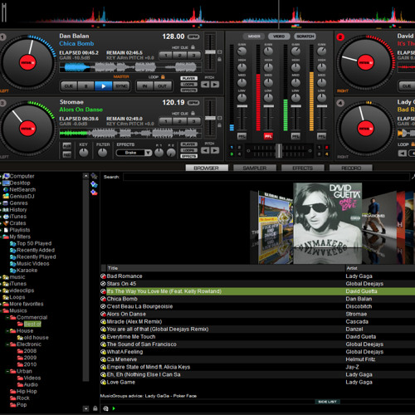Switch deck 3 to the LOOPS panel

(188, 150)
